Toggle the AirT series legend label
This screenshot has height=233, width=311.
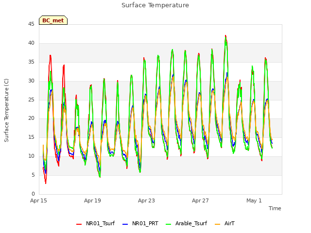[x=229, y=223]
